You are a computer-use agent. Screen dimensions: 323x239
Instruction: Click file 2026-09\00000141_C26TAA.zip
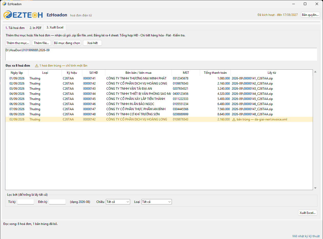(x=252, y=78)
